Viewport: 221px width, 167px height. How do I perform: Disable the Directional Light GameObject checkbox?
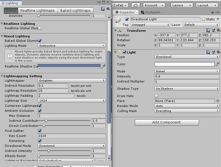click(127, 19)
